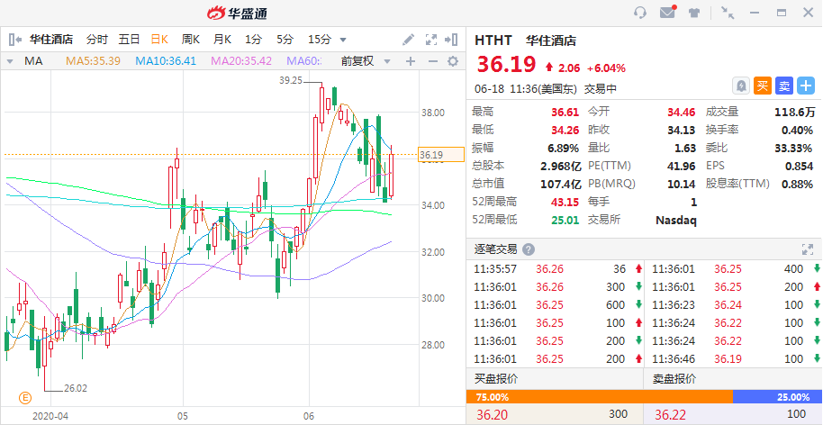Image resolution: width=823 pixels, height=425 pixels.
Task: Add stock to watchlist plus button
Action: coord(806,86)
